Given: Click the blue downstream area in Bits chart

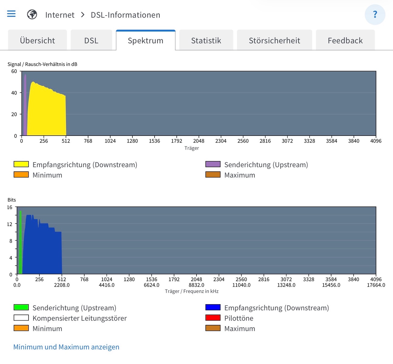Looking at the screenshot, I should (43, 252).
